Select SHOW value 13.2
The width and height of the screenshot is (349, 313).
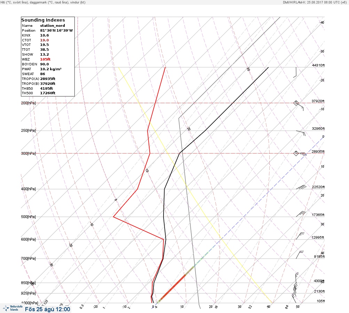(x=45, y=55)
